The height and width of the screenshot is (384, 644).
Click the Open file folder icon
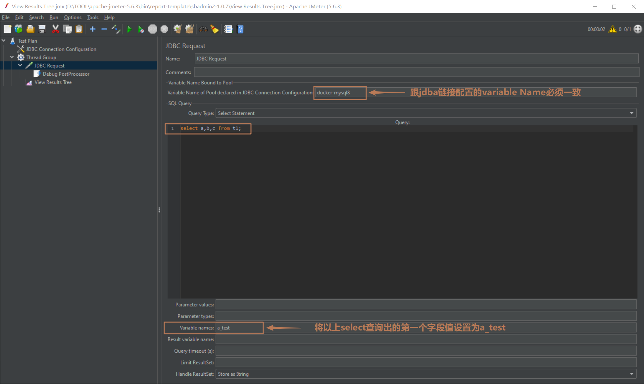click(x=30, y=29)
